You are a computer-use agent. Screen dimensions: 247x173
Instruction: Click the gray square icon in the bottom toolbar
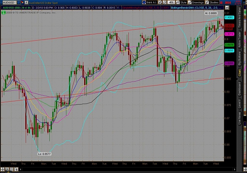11,169
